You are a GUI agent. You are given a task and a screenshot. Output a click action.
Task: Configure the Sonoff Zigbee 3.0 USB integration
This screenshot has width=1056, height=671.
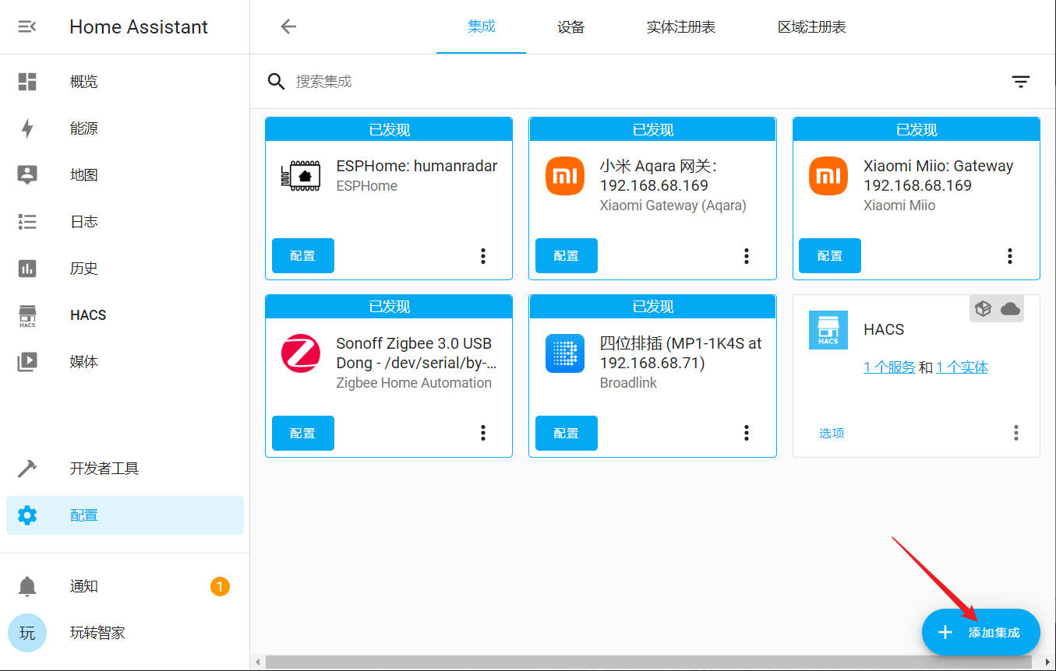[x=303, y=433]
